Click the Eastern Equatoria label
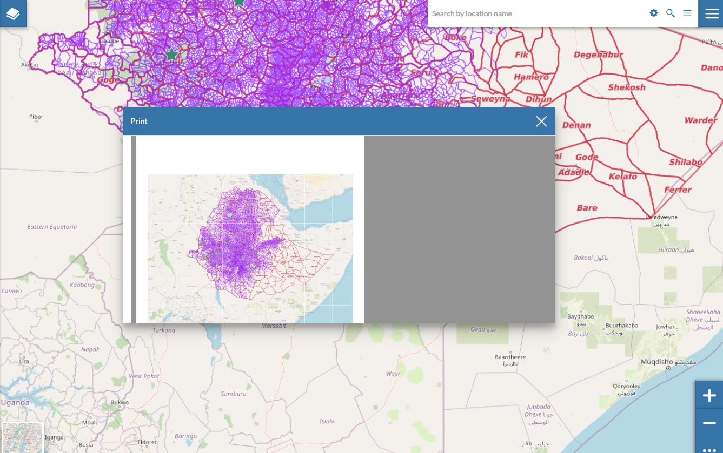 tap(52, 227)
